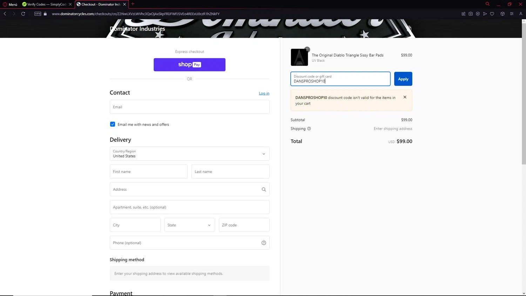Viewport: 526px width, 296px height.
Task: Open the browser snapshot camera tool
Action: tap(471, 14)
